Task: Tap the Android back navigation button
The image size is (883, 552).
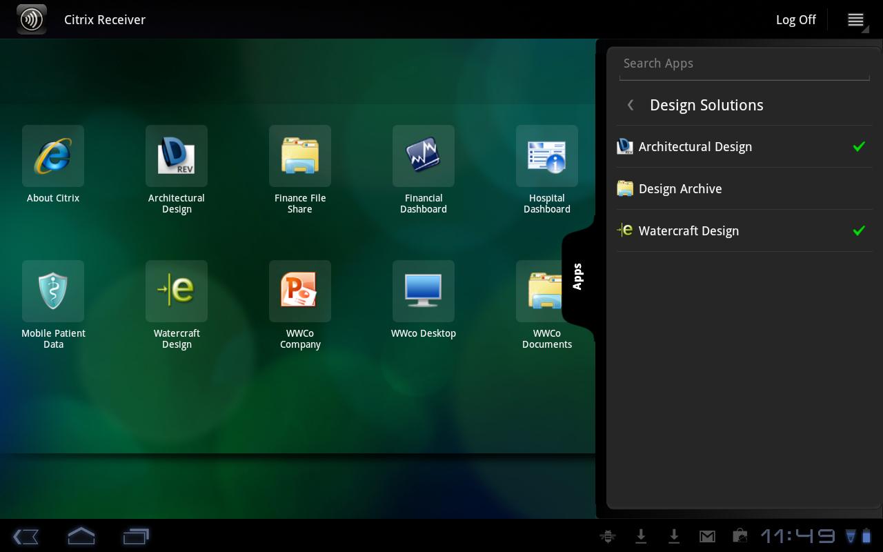Action: (26, 536)
